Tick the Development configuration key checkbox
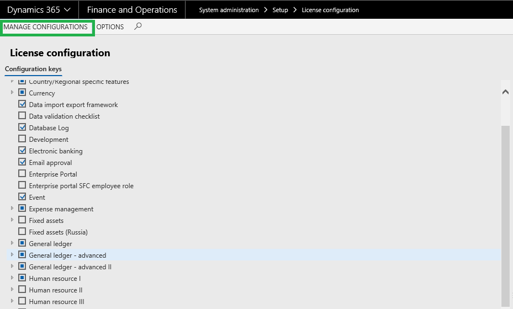 pyautogui.click(x=22, y=139)
